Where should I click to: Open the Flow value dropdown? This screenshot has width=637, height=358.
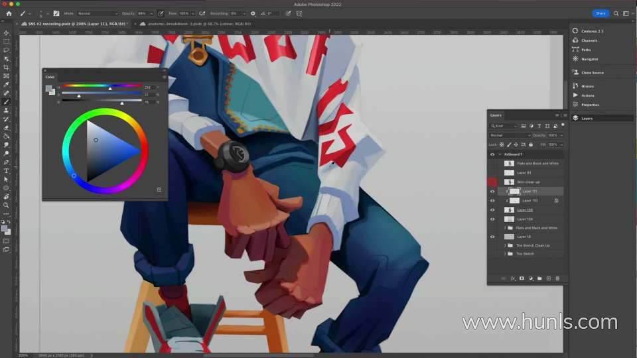(192, 13)
